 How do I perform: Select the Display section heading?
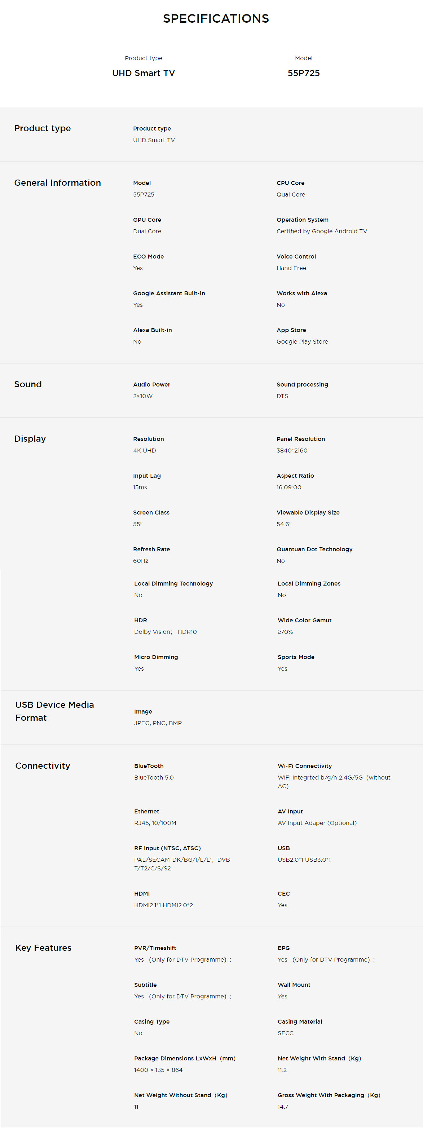pos(30,439)
